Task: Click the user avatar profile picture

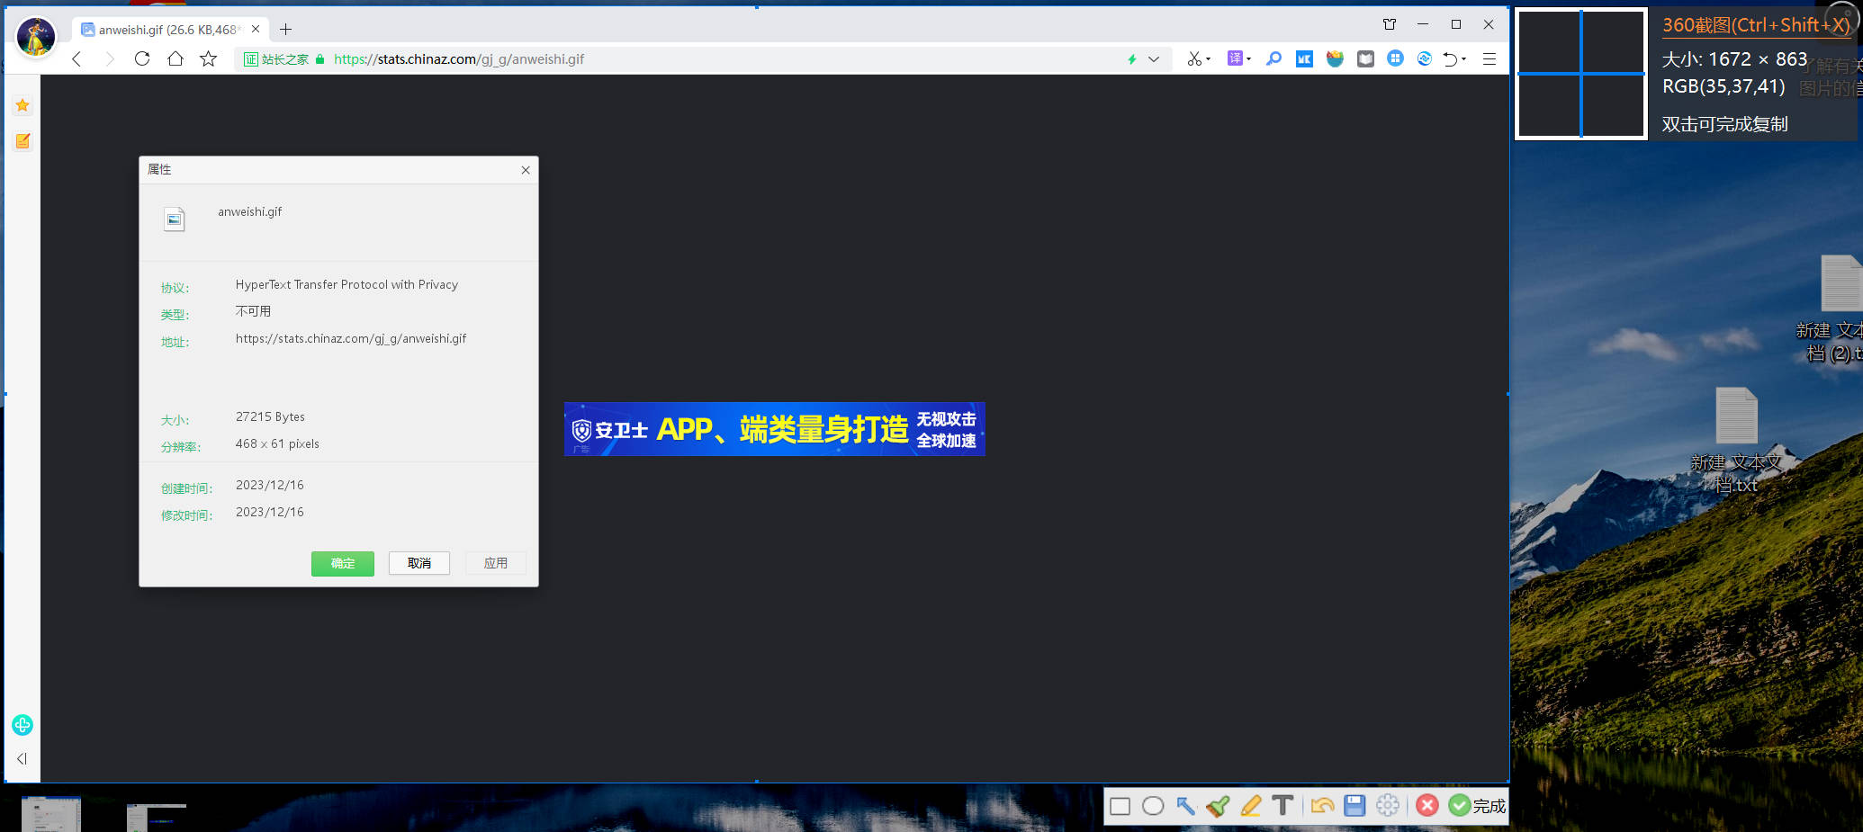Action: (36, 36)
